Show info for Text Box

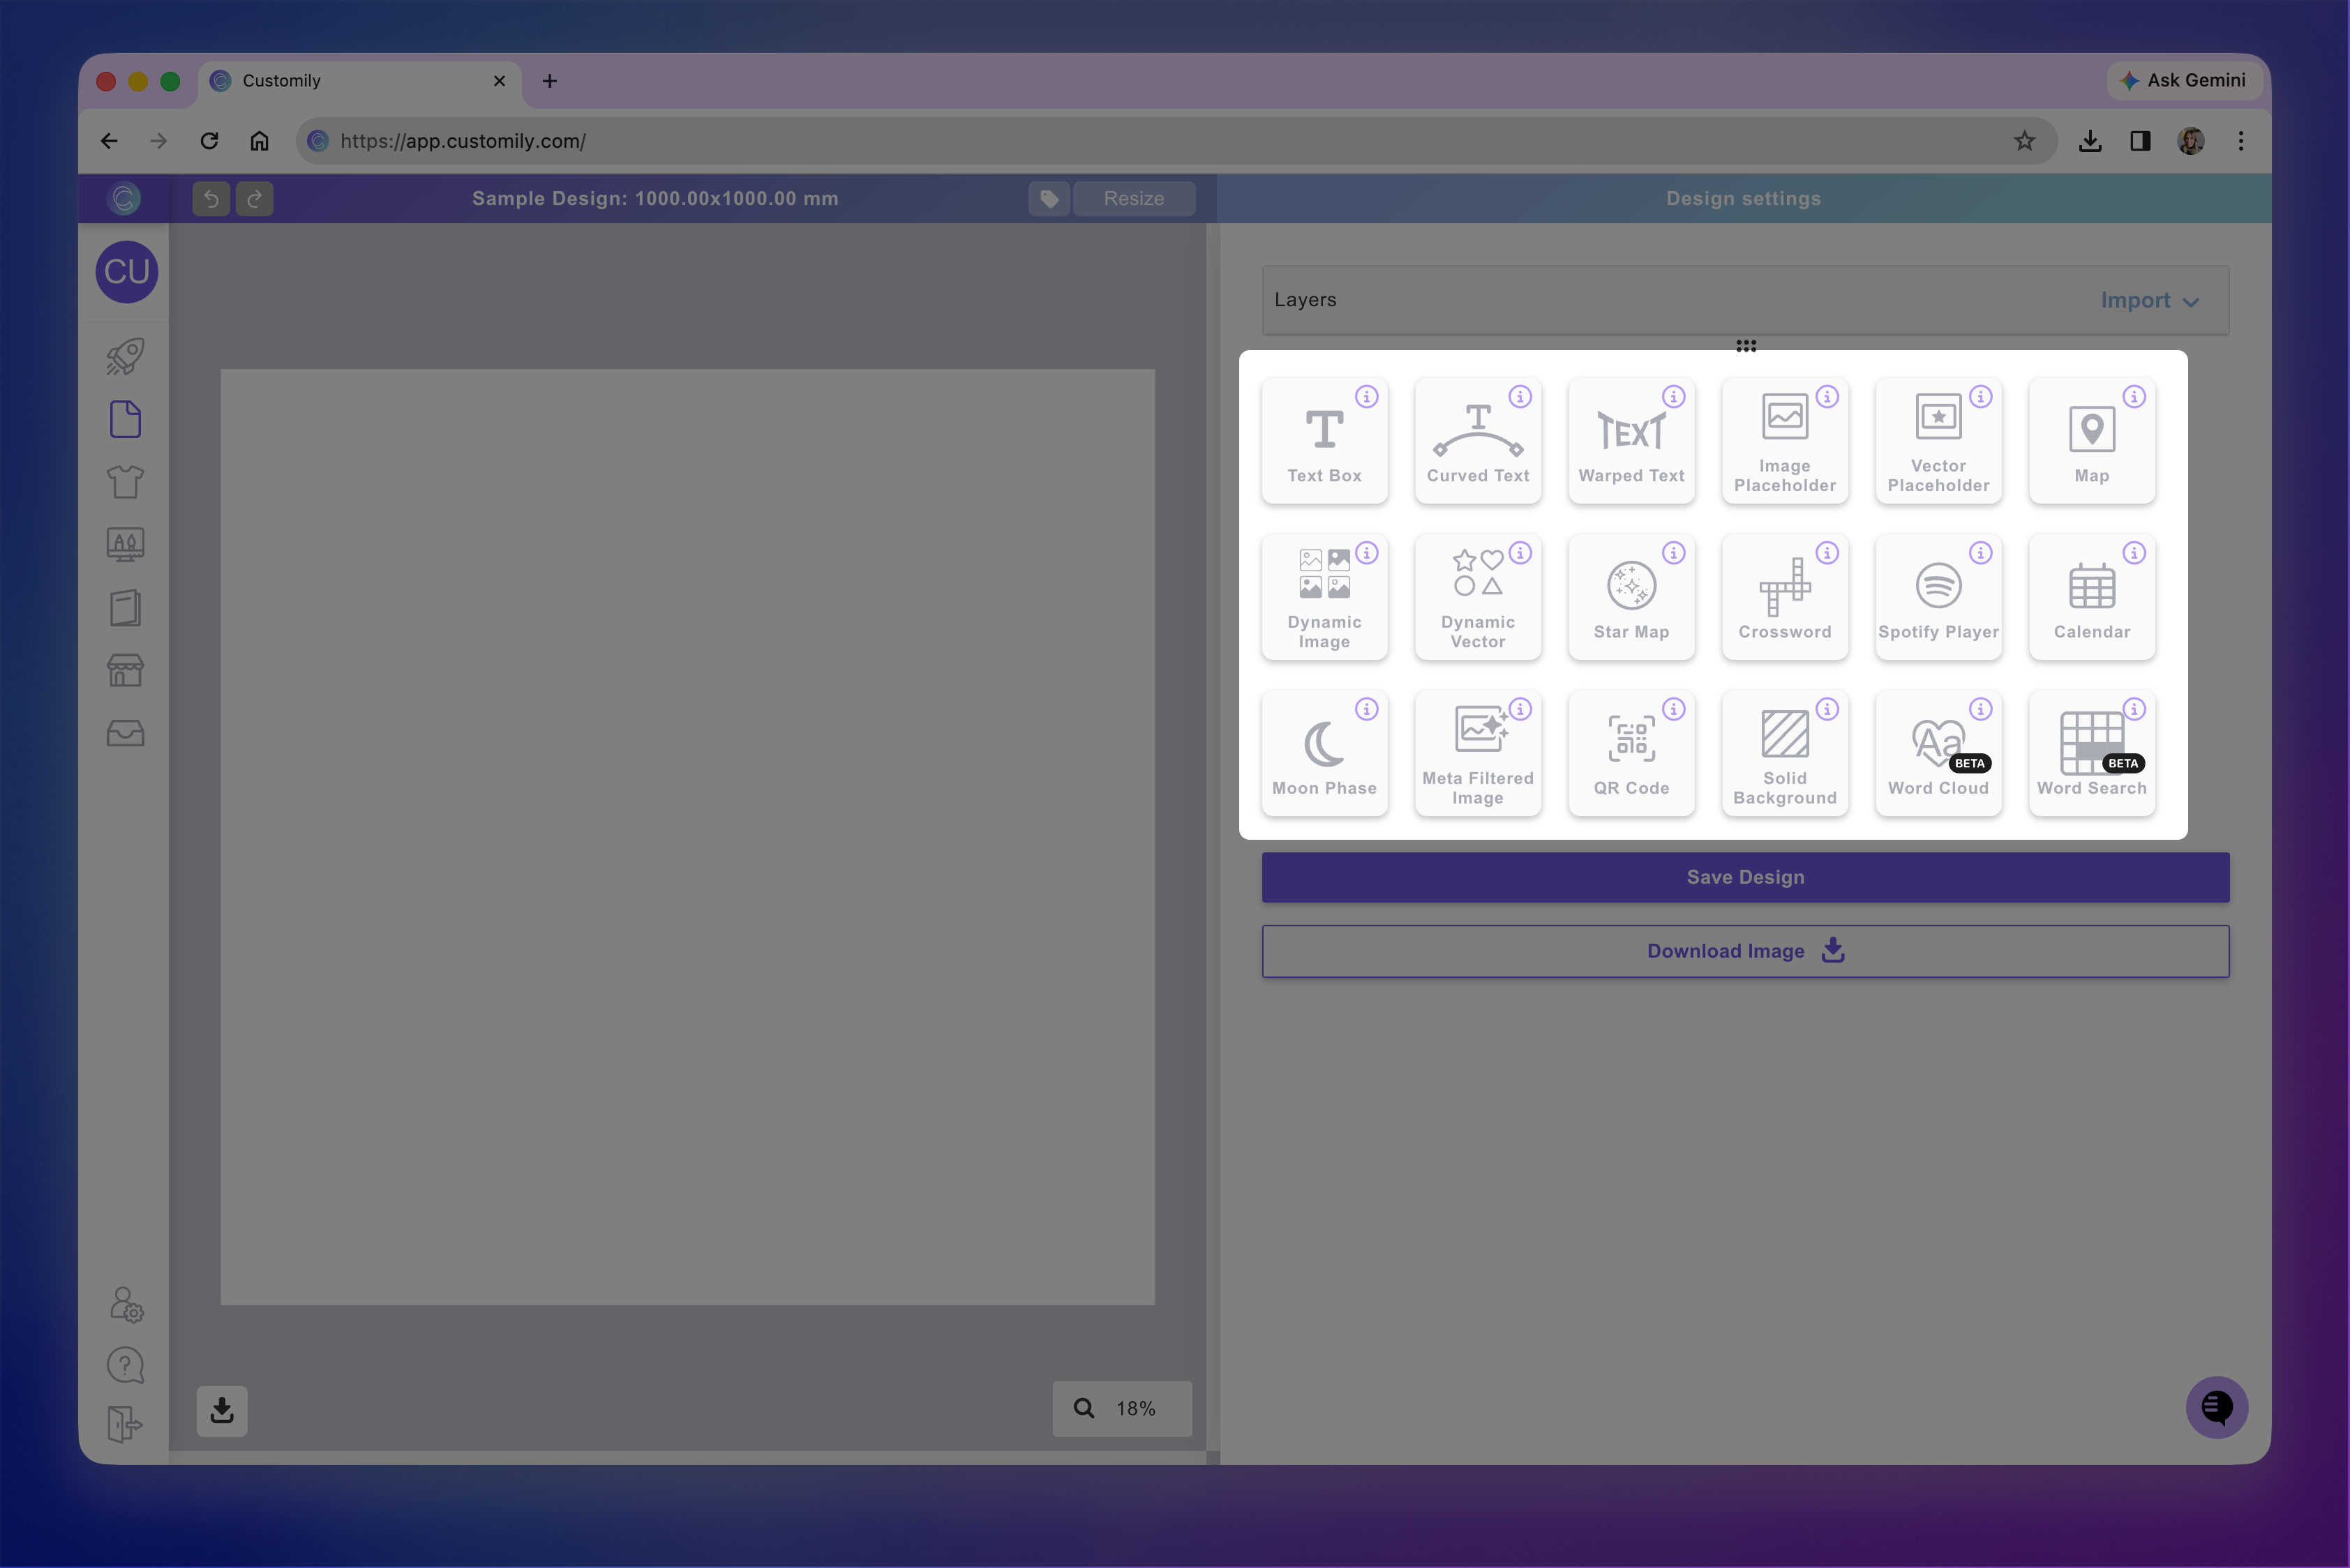click(1367, 397)
